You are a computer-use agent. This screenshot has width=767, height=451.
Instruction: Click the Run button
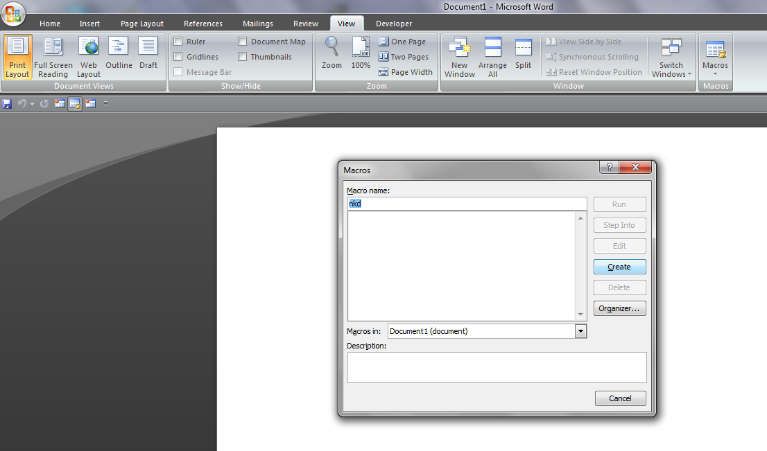tap(619, 204)
